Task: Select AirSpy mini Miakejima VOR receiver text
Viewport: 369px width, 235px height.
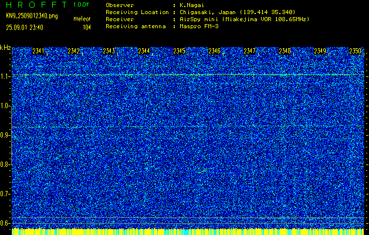Action: pos(244,19)
